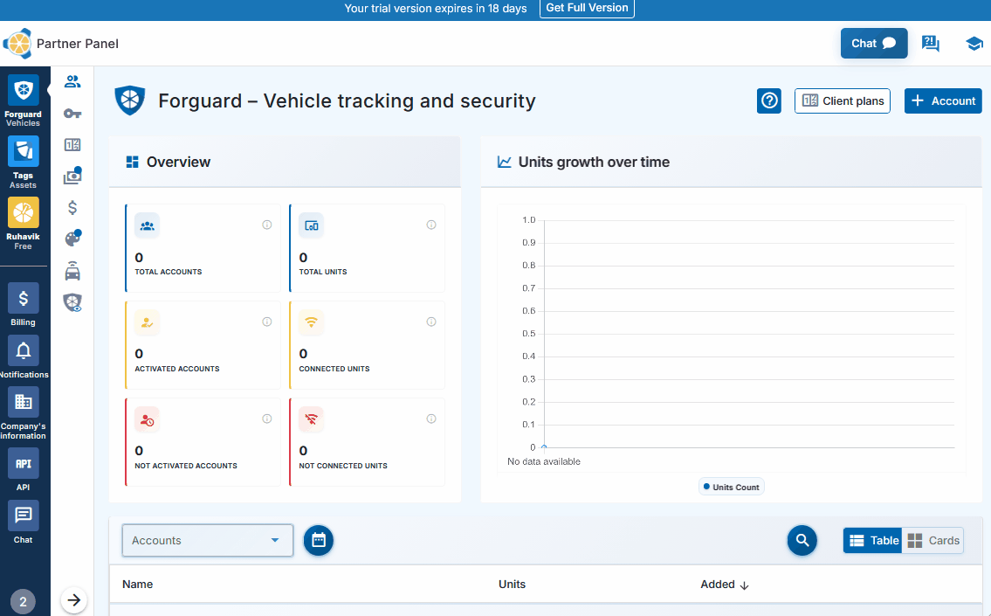Image resolution: width=991 pixels, height=616 pixels.
Task: Open the API section
Action: pos(24,469)
